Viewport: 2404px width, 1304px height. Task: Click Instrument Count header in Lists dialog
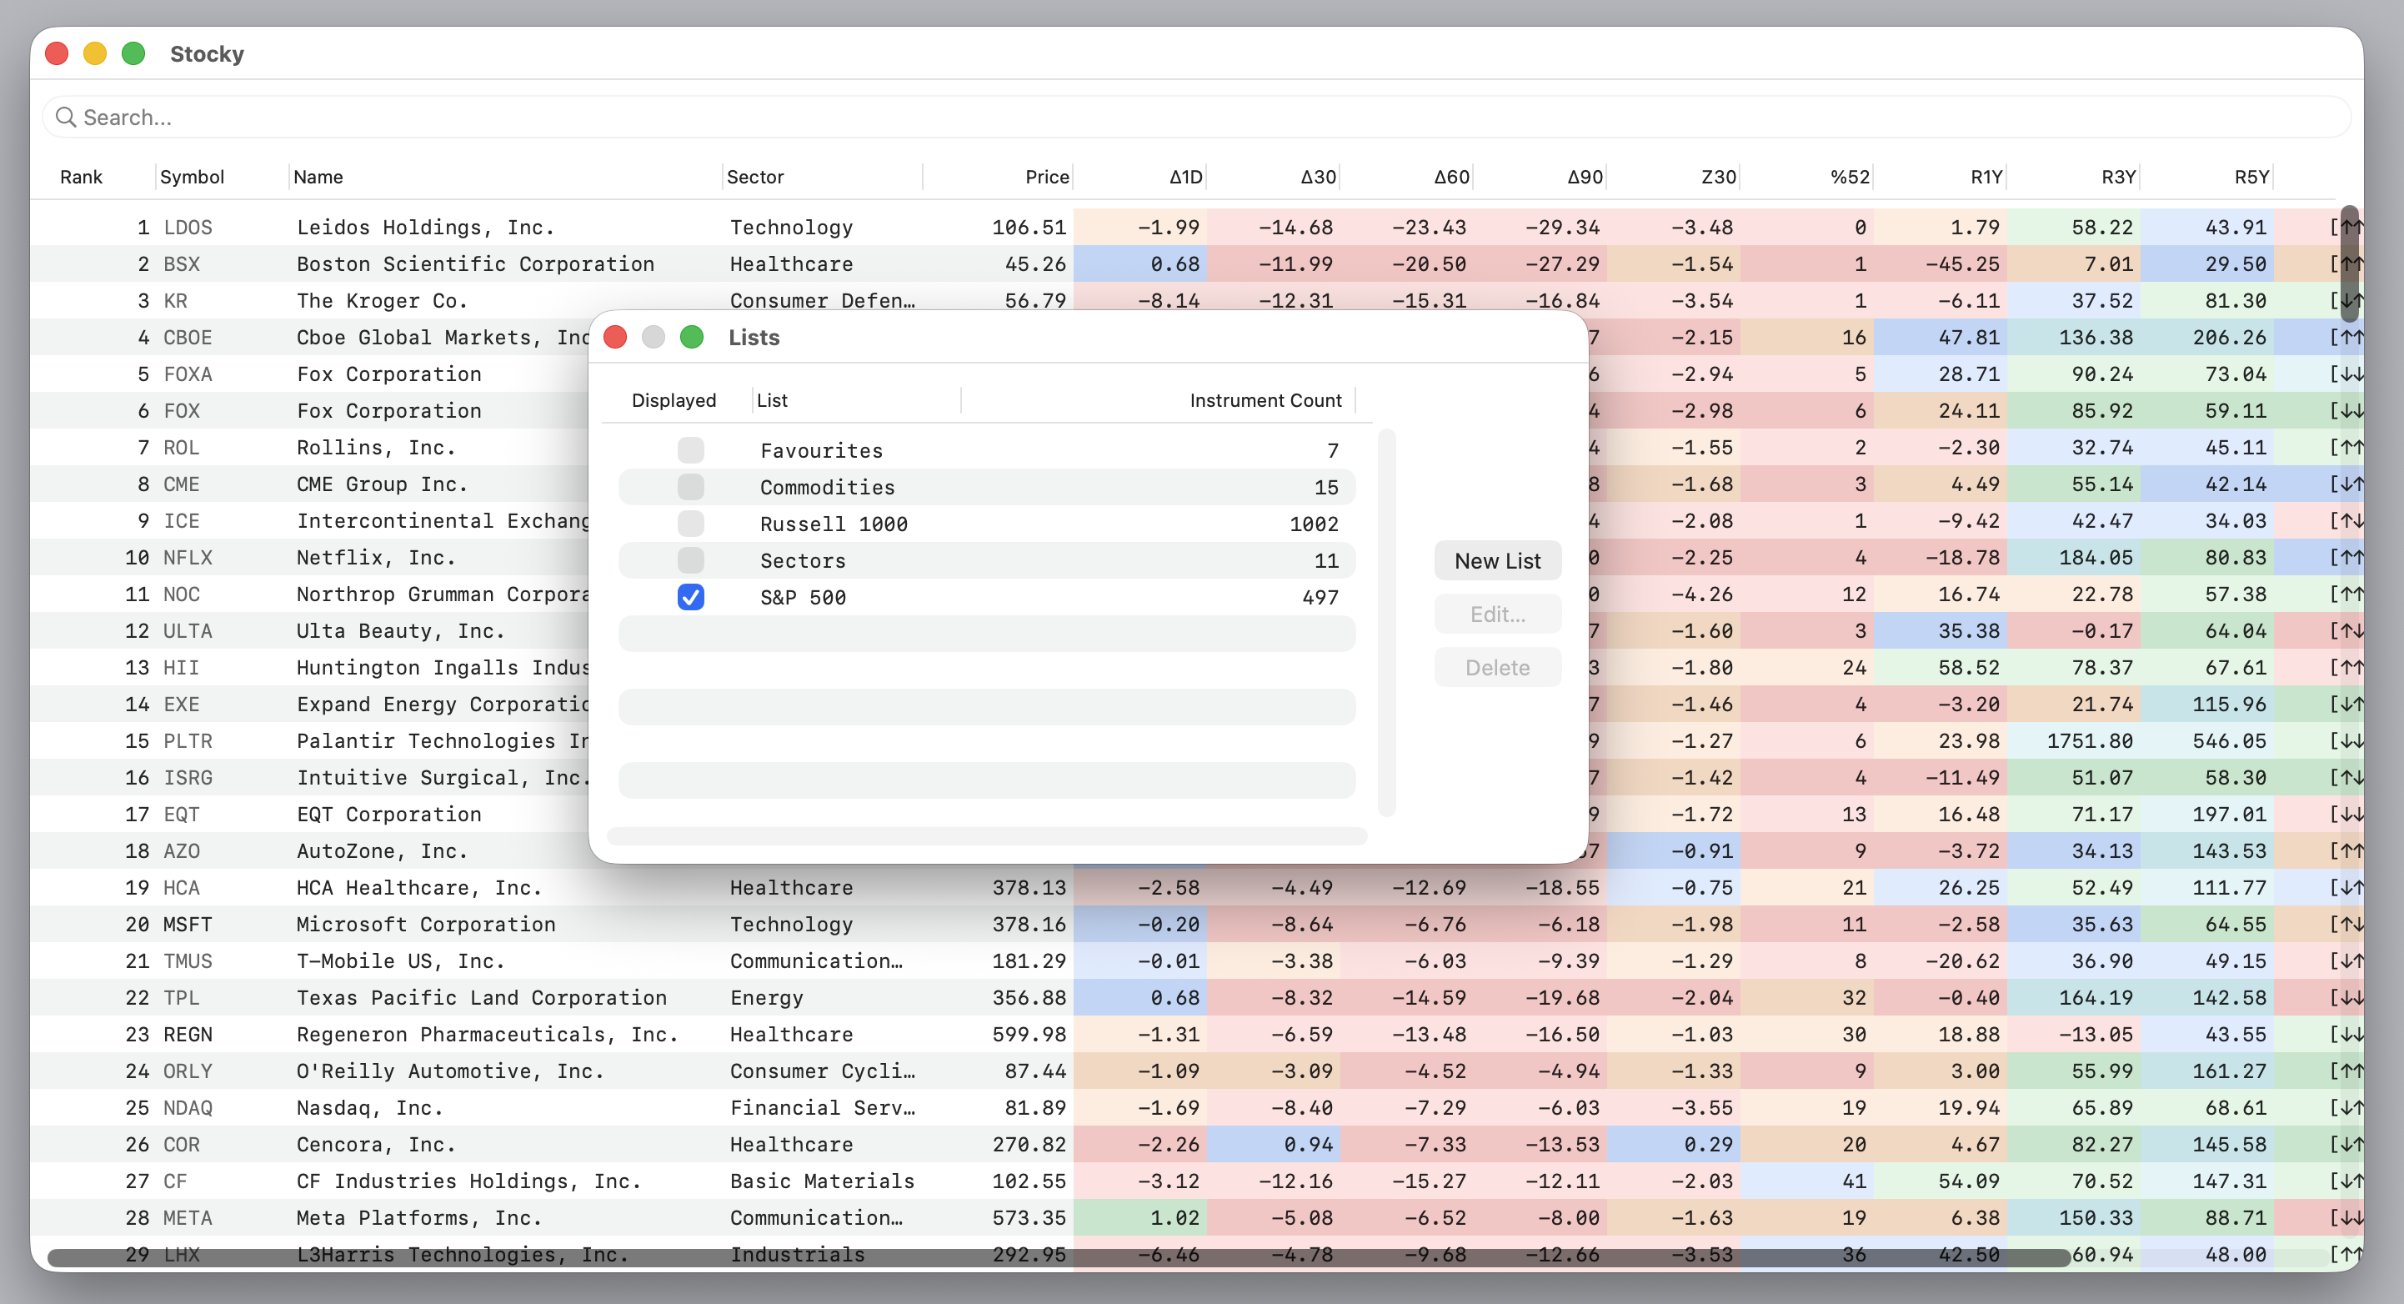tap(1265, 399)
